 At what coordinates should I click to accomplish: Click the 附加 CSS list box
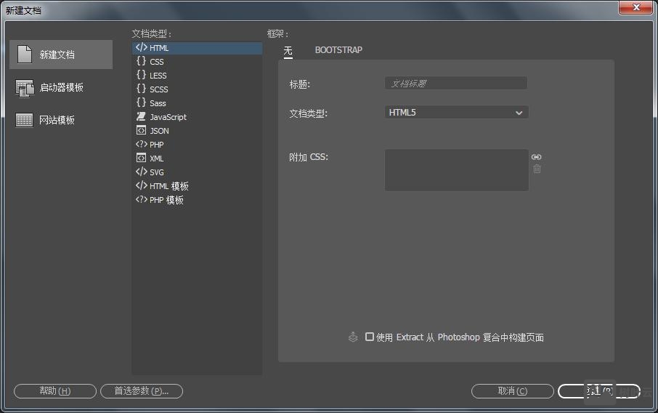[457, 170]
